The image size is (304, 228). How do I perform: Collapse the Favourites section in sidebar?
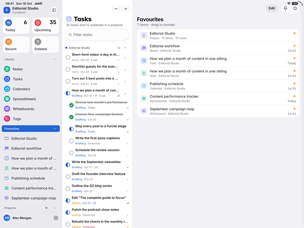pos(54,129)
